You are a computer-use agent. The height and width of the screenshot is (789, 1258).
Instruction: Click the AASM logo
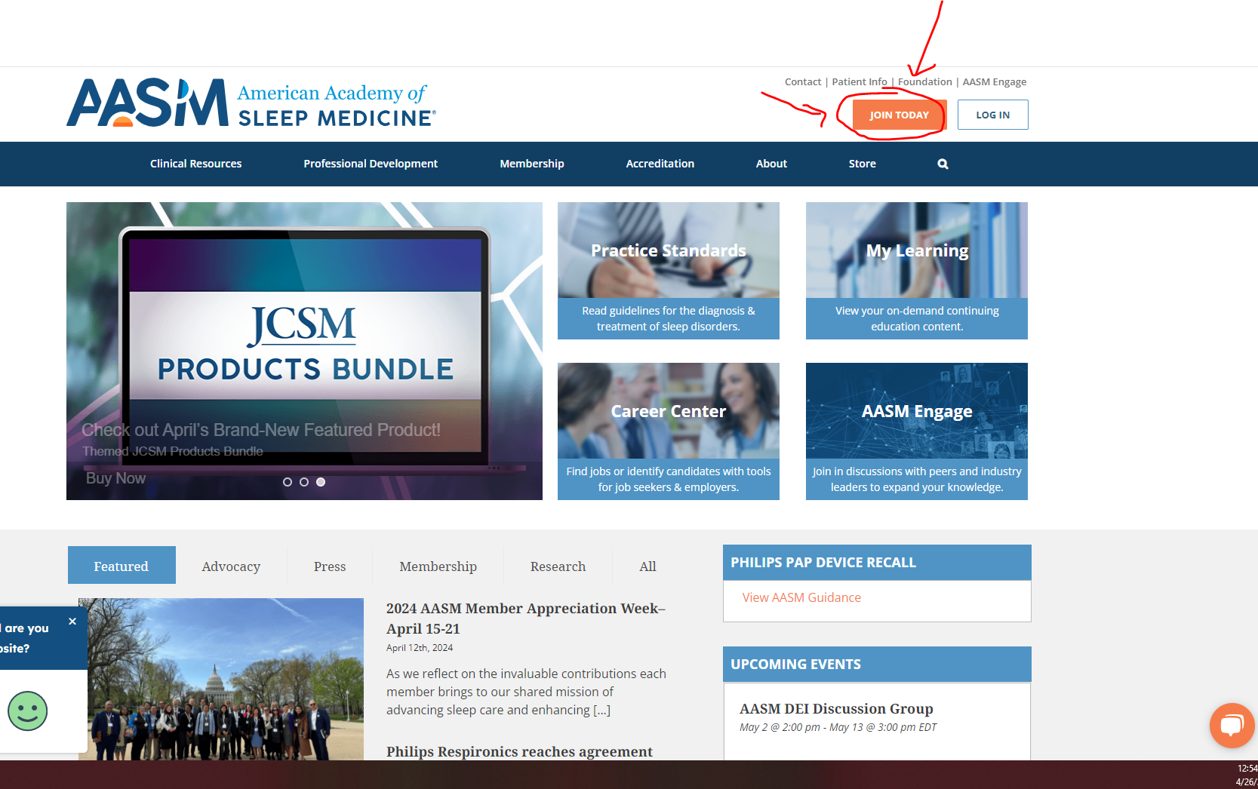[253, 103]
